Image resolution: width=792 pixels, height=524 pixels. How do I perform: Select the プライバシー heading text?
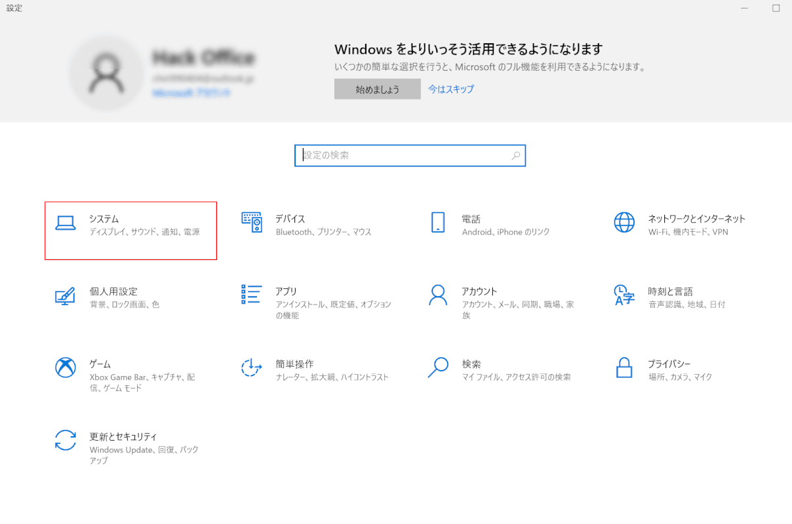pos(669,364)
